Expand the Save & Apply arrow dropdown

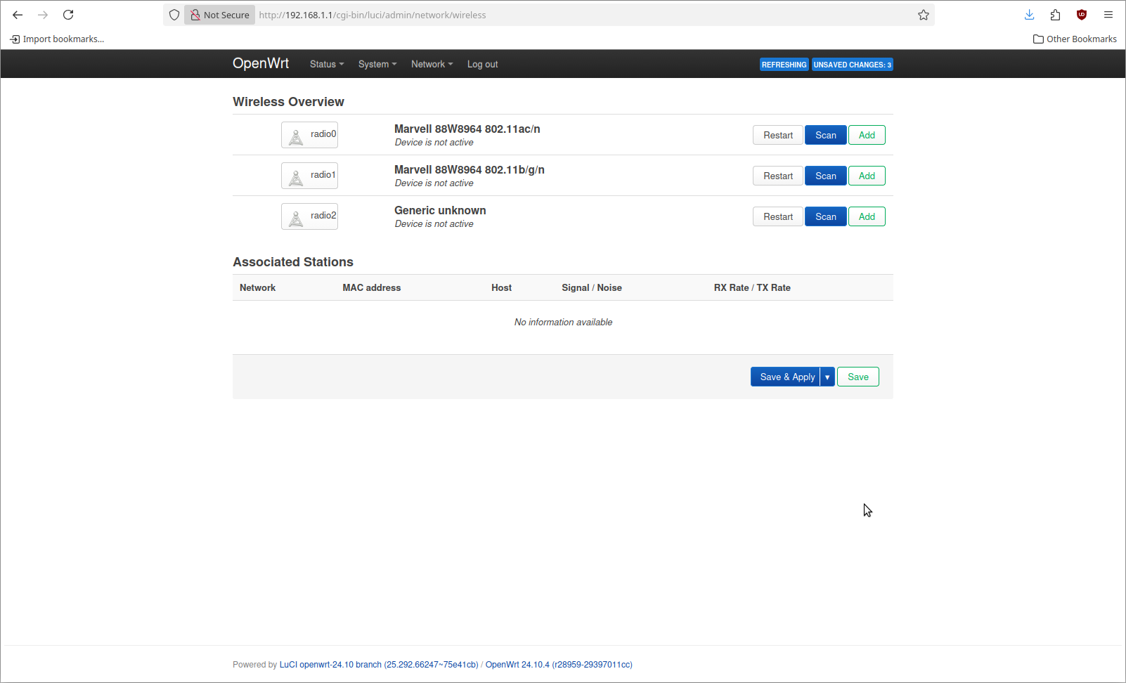(827, 377)
